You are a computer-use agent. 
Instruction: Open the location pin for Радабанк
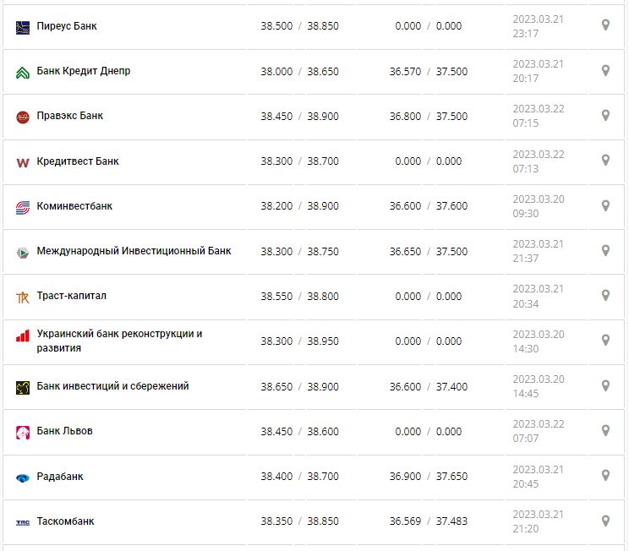point(605,476)
